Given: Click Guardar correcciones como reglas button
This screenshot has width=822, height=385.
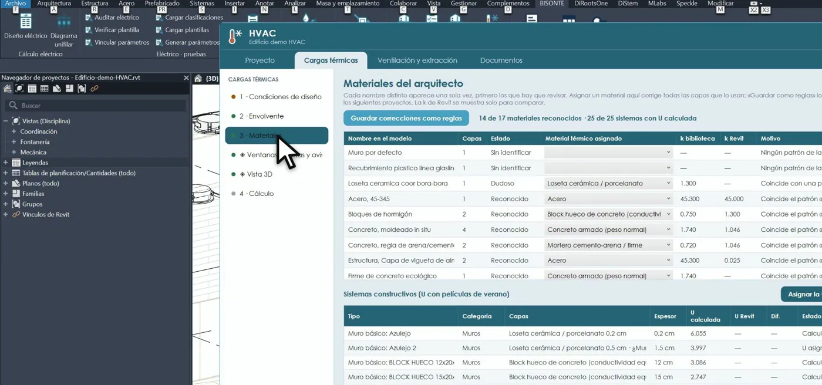Looking at the screenshot, I should [406, 118].
